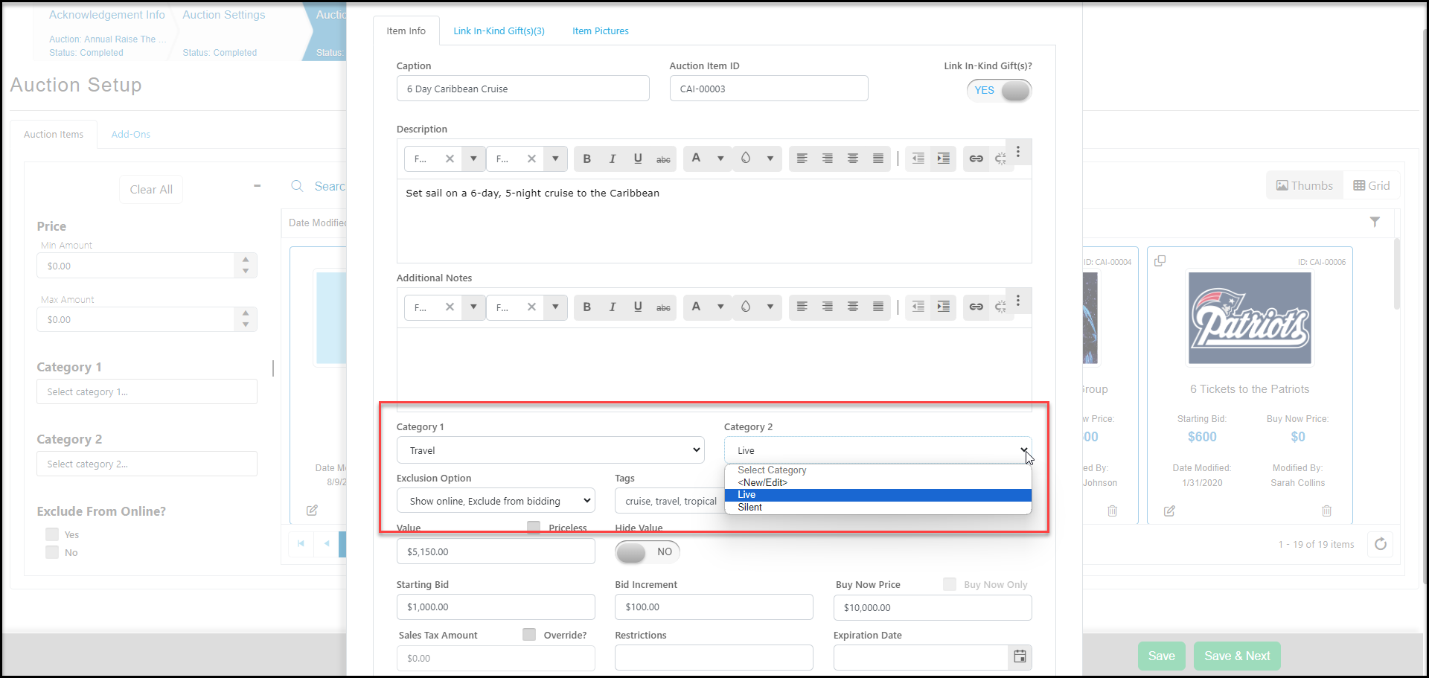Click into the Starting Bid field
This screenshot has width=1429, height=678.
[x=496, y=607]
